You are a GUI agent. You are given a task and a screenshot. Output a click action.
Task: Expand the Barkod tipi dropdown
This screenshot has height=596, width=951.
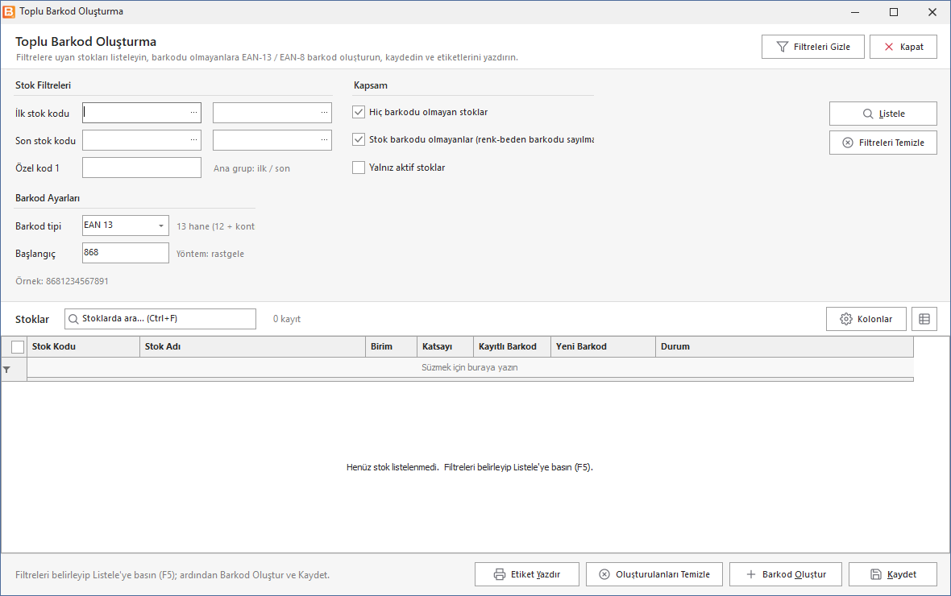coord(160,226)
